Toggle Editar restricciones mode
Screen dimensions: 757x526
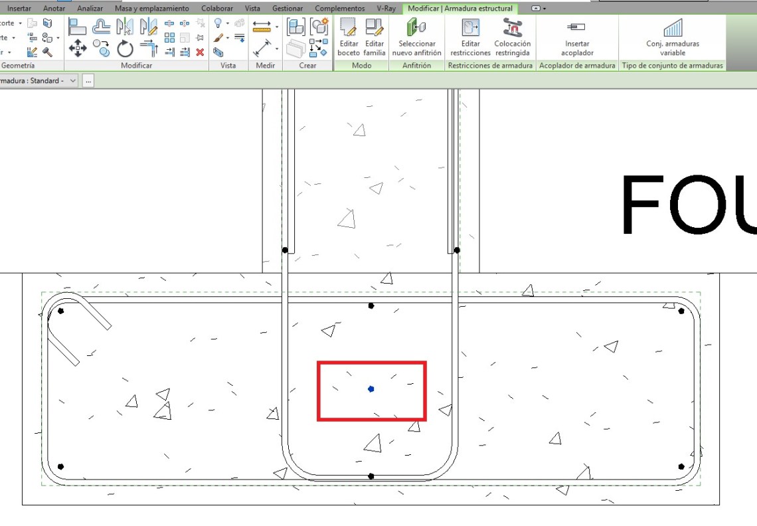pyautogui.click(x=470, y=37)
